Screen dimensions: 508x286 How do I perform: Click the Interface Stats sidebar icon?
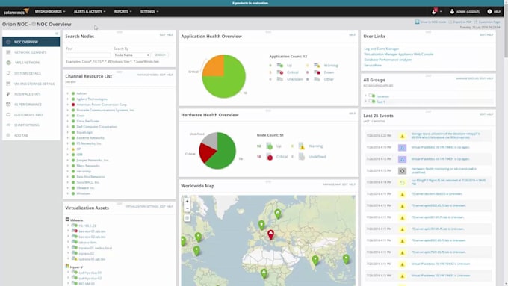point(8,94)
